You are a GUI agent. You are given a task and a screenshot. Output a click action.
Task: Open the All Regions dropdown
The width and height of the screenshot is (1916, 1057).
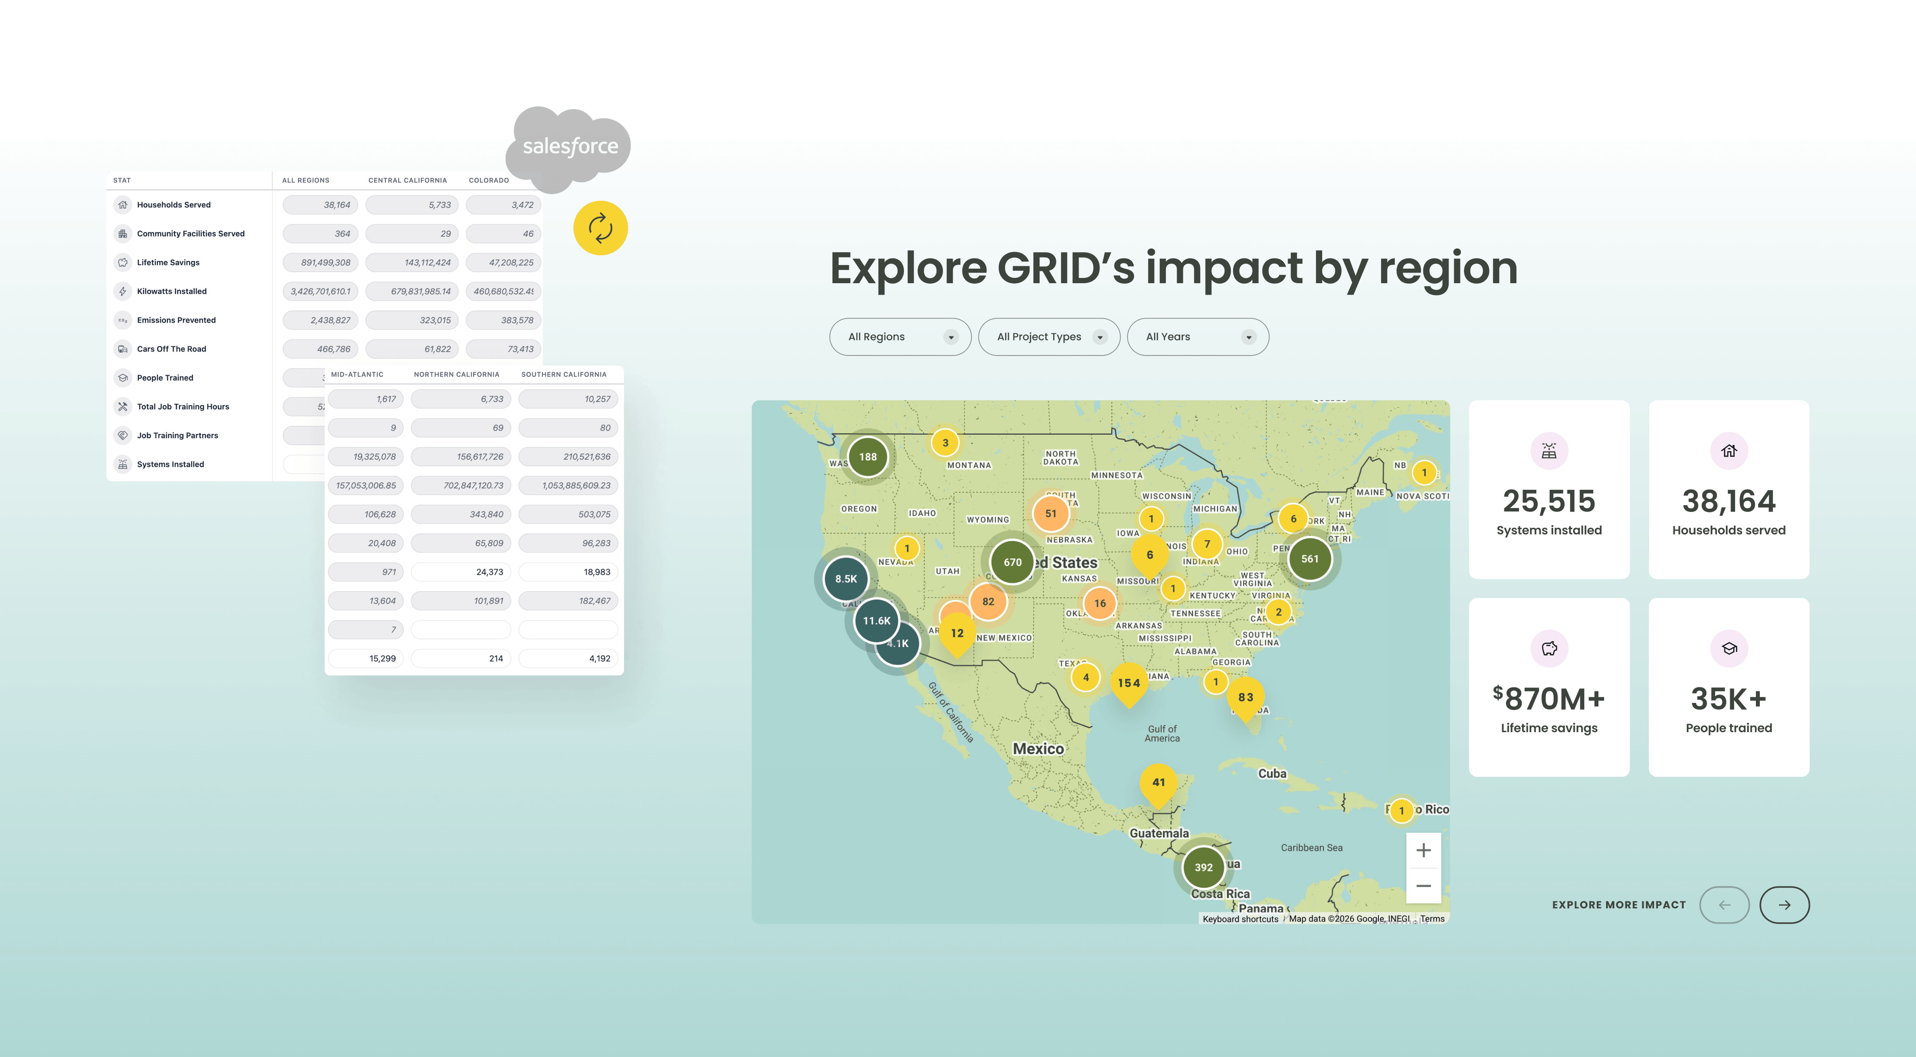click(x=900, y=337)
